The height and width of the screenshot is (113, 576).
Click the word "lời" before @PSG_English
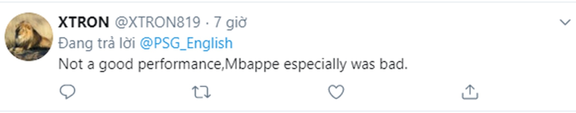[127, 43]
